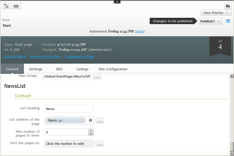Open the assets folder pane icon
Image resolution: width=234 pixels, height=156 pixels.
228,6
